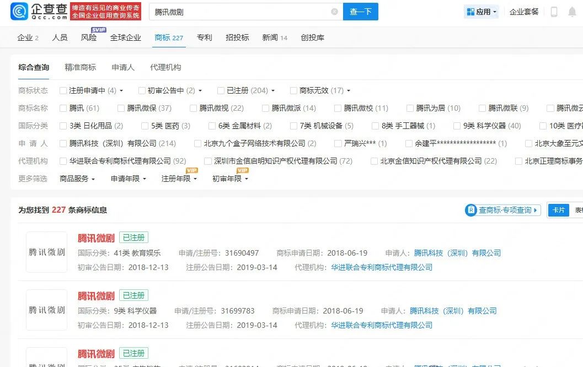Check 北京九个盒子网络技术有限公司 (2) box
This screenshot has height=367, width=583.
click(198, 143)
